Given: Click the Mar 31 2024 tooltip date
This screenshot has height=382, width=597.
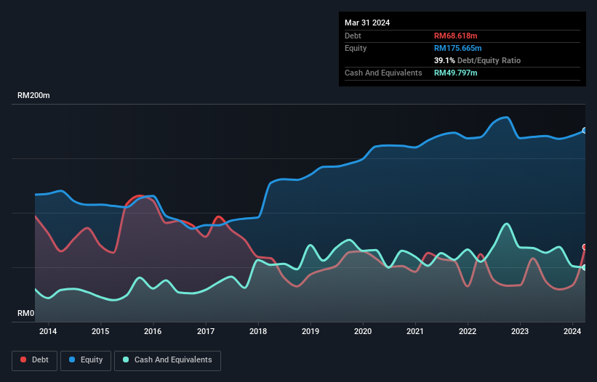Looking at the screenshot, I should 367,23.
